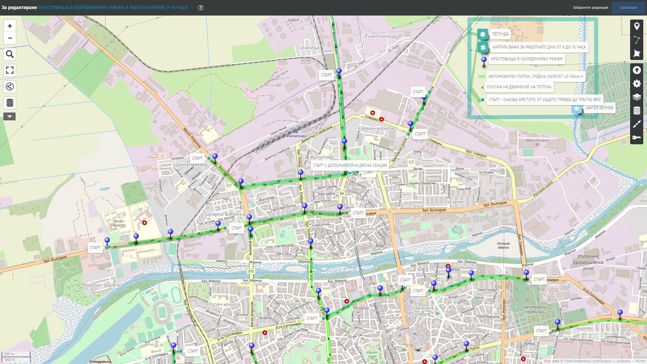
Task: Select the draw polyline tool
Action: tap(637, 40)
